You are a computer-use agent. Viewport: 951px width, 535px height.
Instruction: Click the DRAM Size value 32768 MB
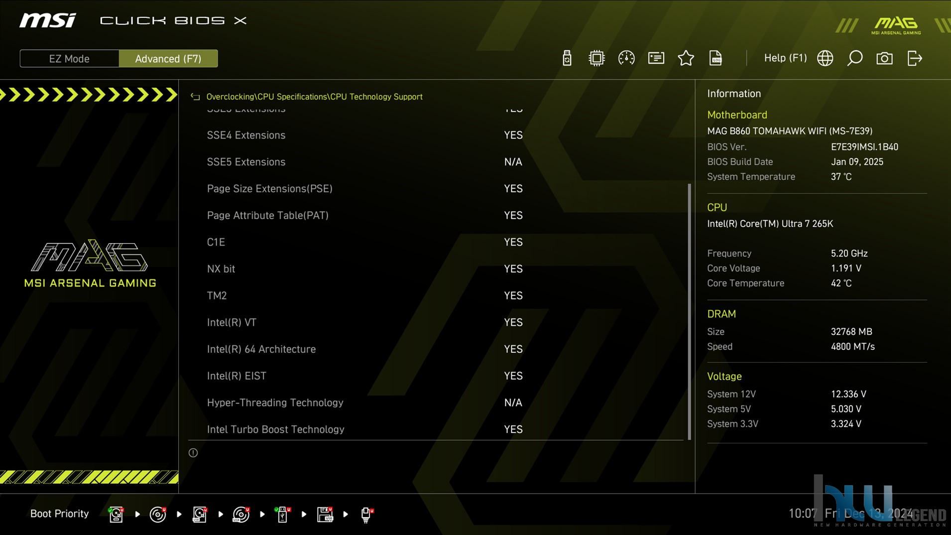click(x=851, y=332)
